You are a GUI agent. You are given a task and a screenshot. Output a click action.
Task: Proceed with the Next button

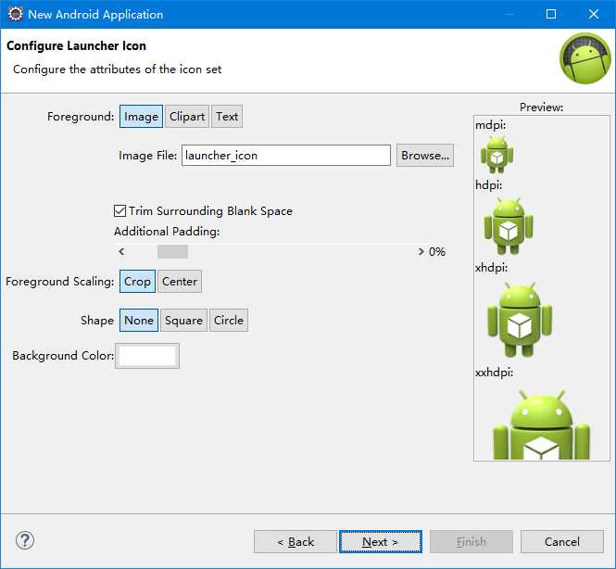(x=381, y=541)
